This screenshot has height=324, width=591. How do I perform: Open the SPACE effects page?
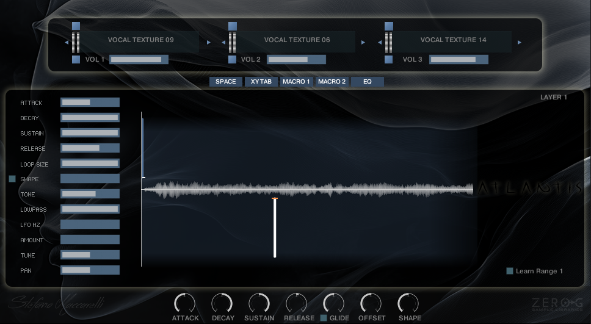225,82
